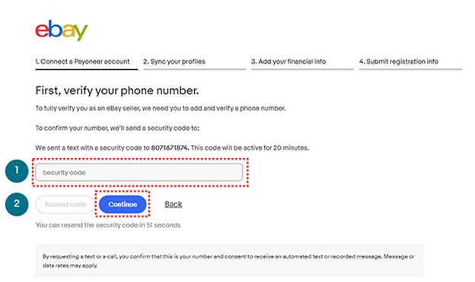Image resolution: width=475 pixels, height=282 pixels.
Task: Click the teal number 2 step marker
Action: (17, 204)
